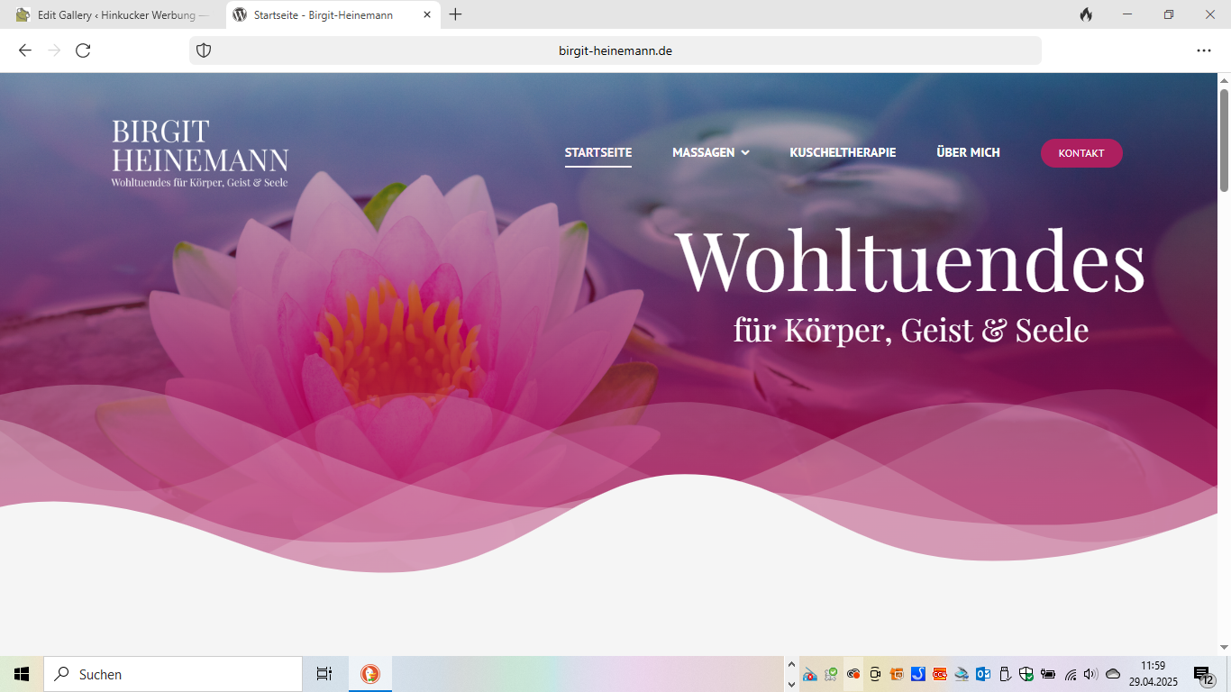
Task: Open the volume speaker tray icon
Action: [x=1091, y=674]
